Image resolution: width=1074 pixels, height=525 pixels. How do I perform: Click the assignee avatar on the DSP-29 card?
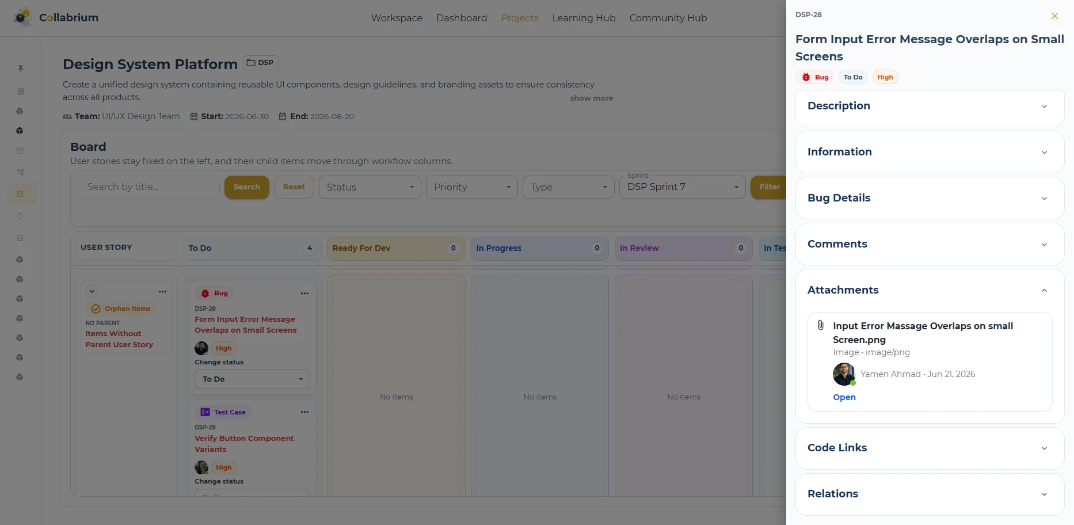tap(201, 467)
